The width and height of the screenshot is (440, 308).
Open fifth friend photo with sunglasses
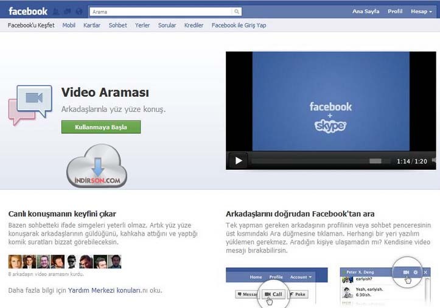pos(72,262)
